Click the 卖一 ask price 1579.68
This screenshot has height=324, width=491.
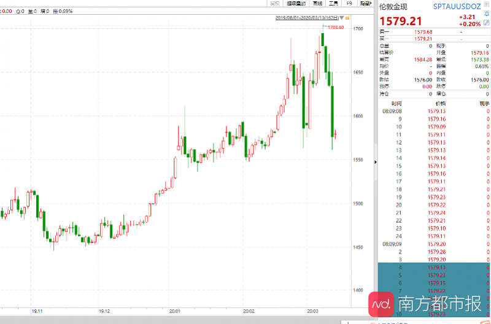coord(423,32)
